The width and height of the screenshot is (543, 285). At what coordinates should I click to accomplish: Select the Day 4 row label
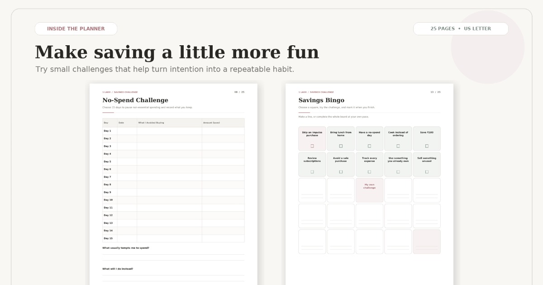107,154
